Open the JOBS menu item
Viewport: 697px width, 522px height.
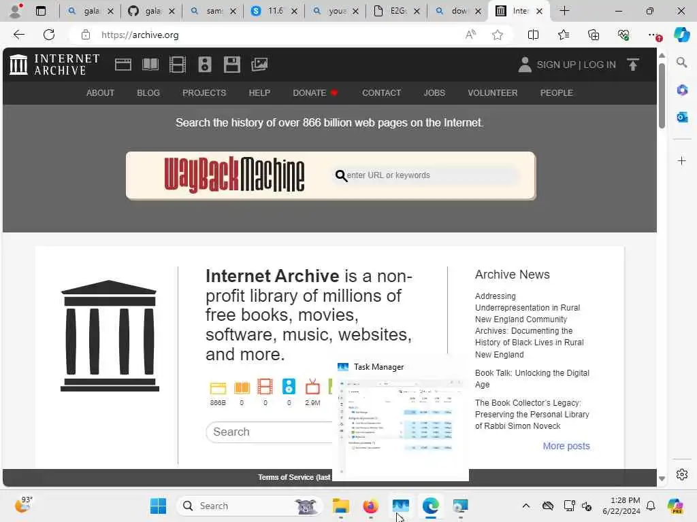434,92
